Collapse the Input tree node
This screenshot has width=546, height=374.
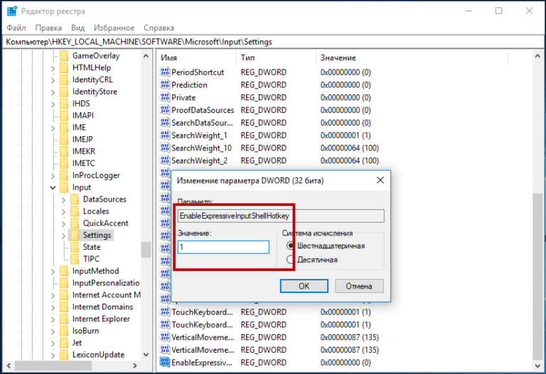pos(53,187)
